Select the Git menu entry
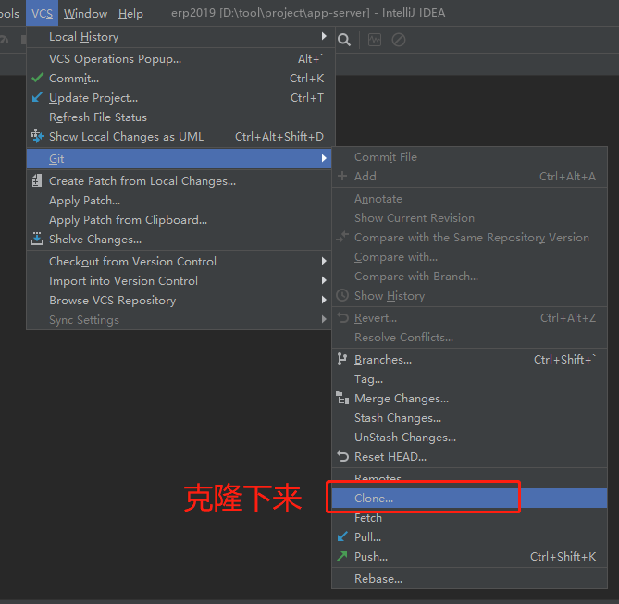619x604 pixels. pos(179,158)
